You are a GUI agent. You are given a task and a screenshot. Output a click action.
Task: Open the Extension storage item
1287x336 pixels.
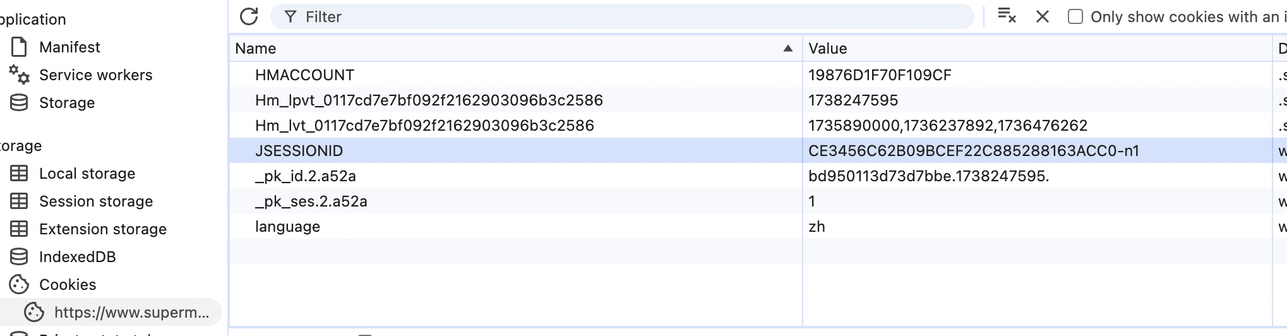[x=102, y=229]
